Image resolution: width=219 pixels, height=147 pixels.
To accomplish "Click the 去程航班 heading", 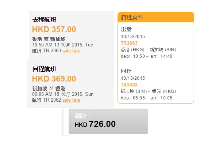I will (x=45, y=20).
